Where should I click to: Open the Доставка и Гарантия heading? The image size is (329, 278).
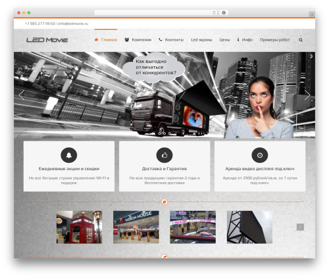(x=164, y=169)
